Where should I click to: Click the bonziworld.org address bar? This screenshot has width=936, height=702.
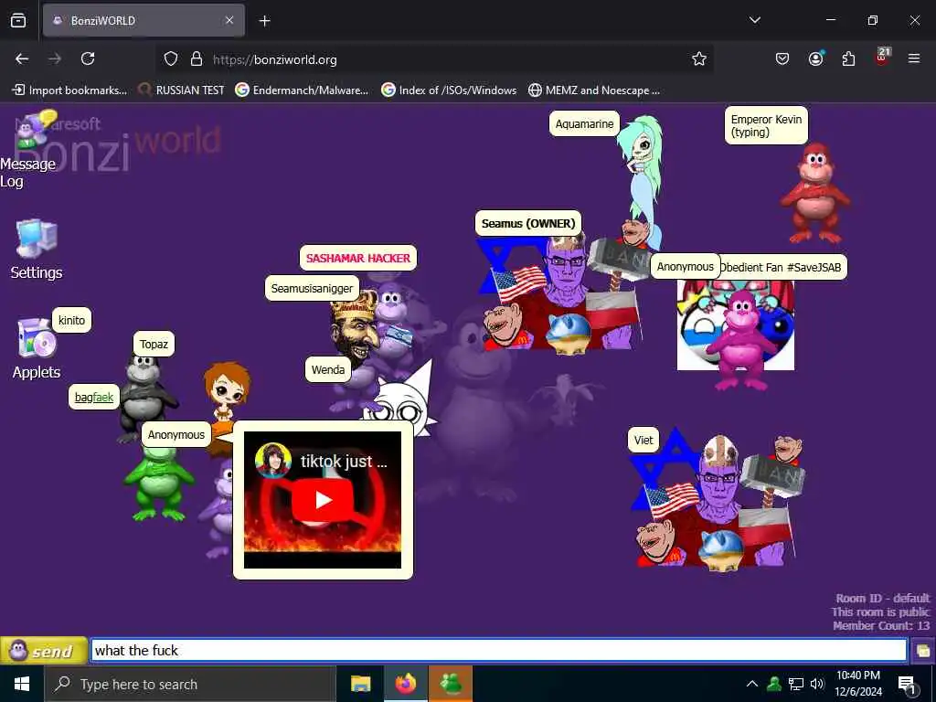pos(434,59)
